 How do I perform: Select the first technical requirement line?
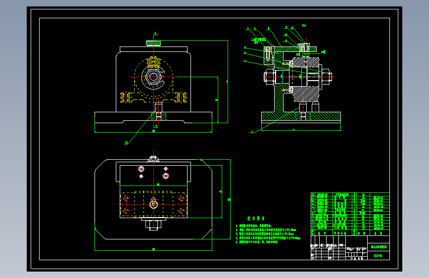pos(254,226)
